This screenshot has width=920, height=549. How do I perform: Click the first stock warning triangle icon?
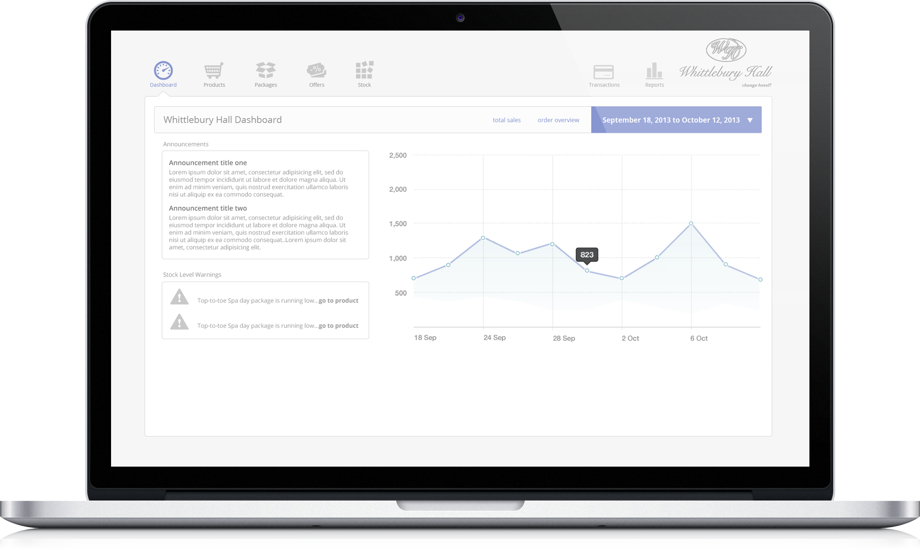point(179,297)
